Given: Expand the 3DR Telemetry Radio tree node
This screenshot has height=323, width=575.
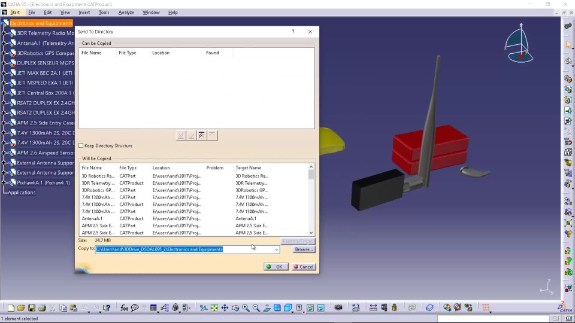Looking at the screenshot, I should click(x=4, y=33).
